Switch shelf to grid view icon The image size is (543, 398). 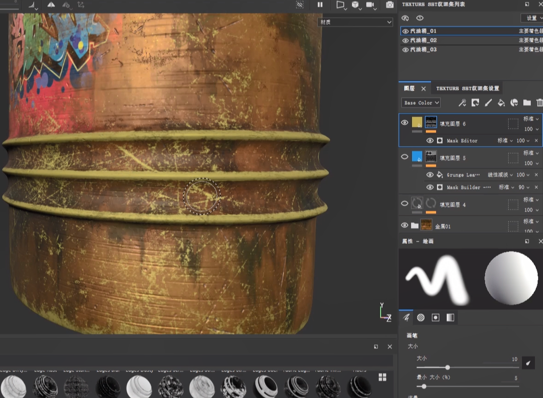click(382, 377)
